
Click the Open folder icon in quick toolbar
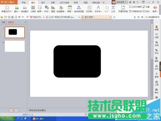pyautogui.click(x=2, y=17)
